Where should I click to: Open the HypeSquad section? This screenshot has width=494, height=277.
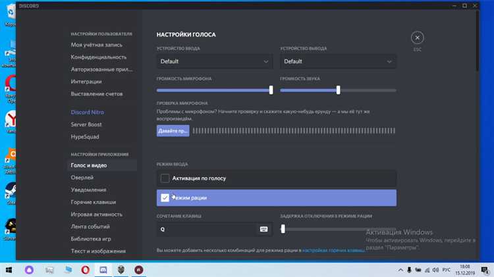(85, 137)
